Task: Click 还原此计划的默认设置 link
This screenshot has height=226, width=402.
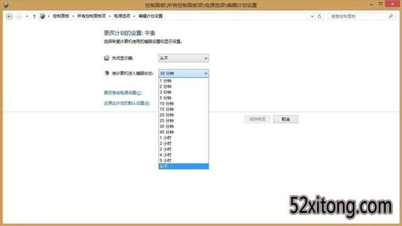Action: tap(127, 103)
